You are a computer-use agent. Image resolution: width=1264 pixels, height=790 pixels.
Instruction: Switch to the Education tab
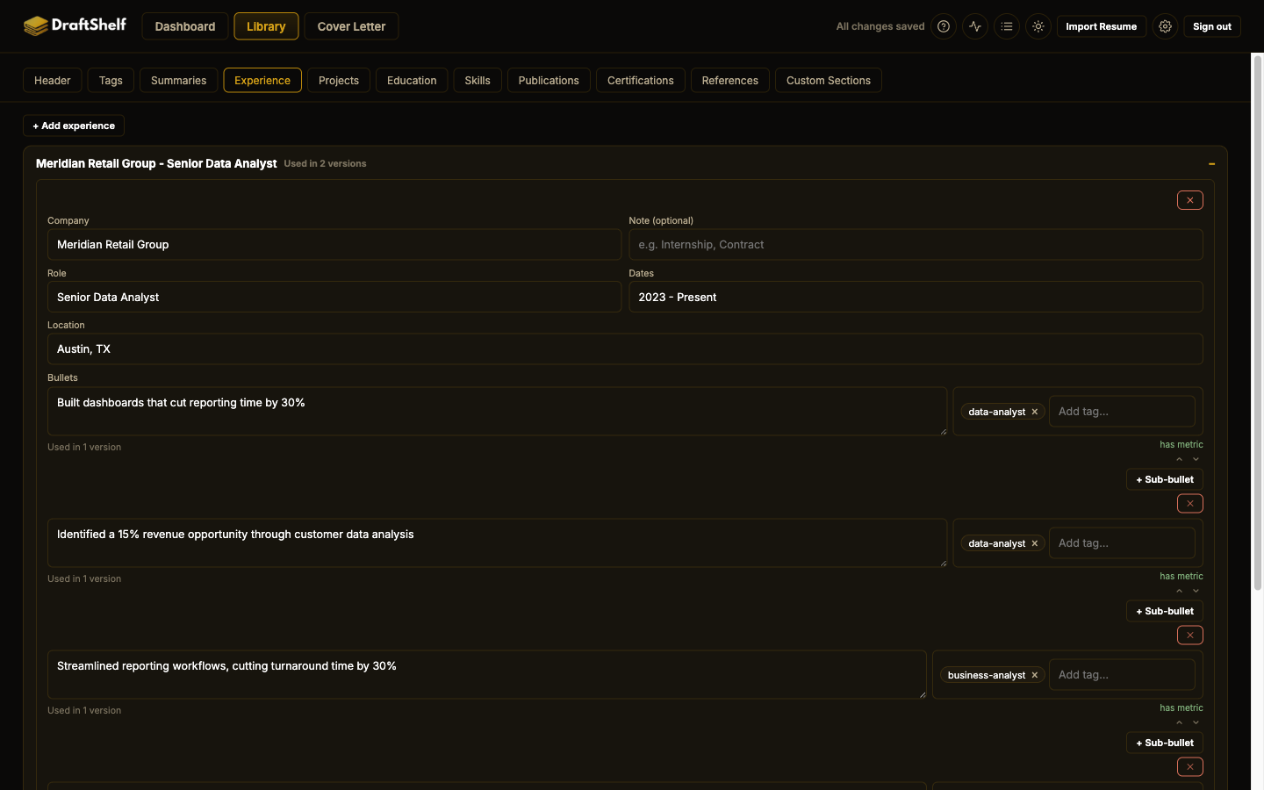412,80
